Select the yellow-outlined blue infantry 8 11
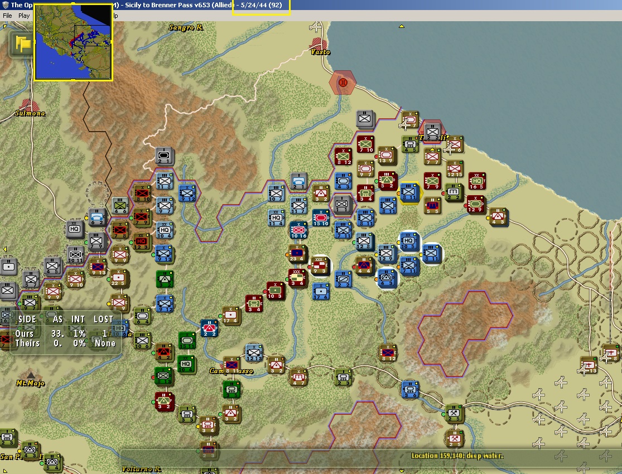The image size is (622, 474). click(x=409, y=192)
